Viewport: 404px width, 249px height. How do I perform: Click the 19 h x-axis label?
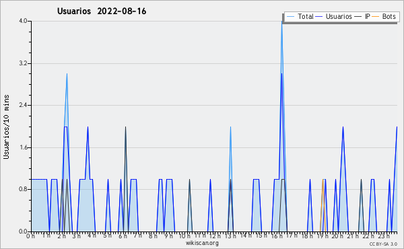click(322, 236)
